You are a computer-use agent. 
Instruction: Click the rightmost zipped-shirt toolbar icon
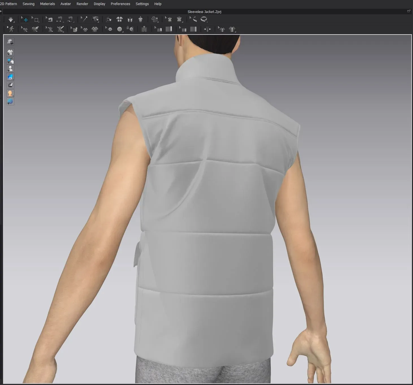click(x=232, y=29)
